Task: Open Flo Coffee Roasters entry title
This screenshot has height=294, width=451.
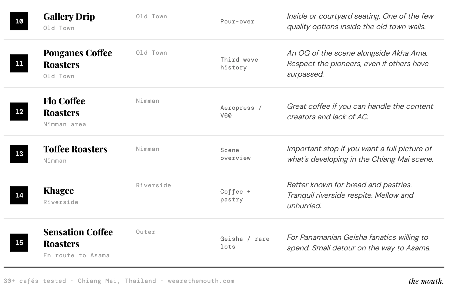Action: [x=64, y=107]
